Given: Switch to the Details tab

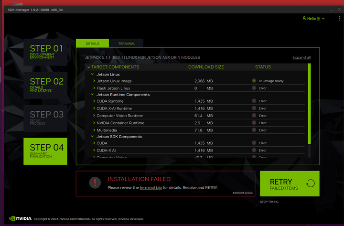Looking at the screenshot, I should click(x=92, y=43).
